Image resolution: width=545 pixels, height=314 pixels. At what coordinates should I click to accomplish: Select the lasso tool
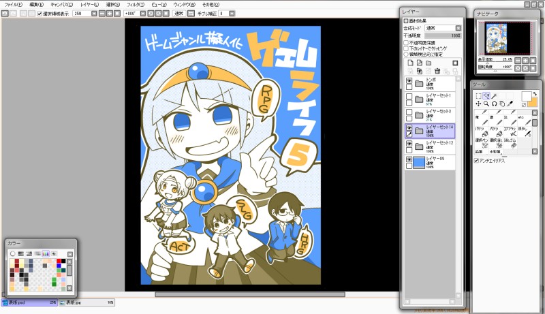pos(486,96)
